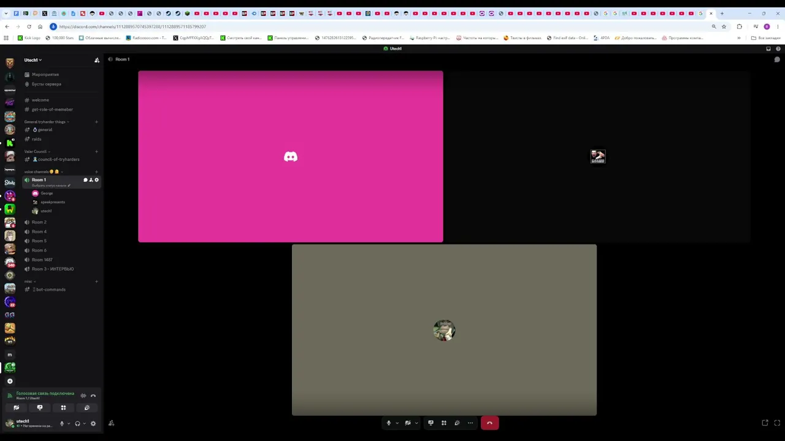
Task: Show chat icon in the call header
Action: pos(777,59)
